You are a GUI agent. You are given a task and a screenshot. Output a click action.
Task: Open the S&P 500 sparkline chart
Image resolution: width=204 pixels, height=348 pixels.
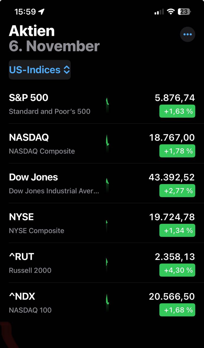click(x=108, y=104)
